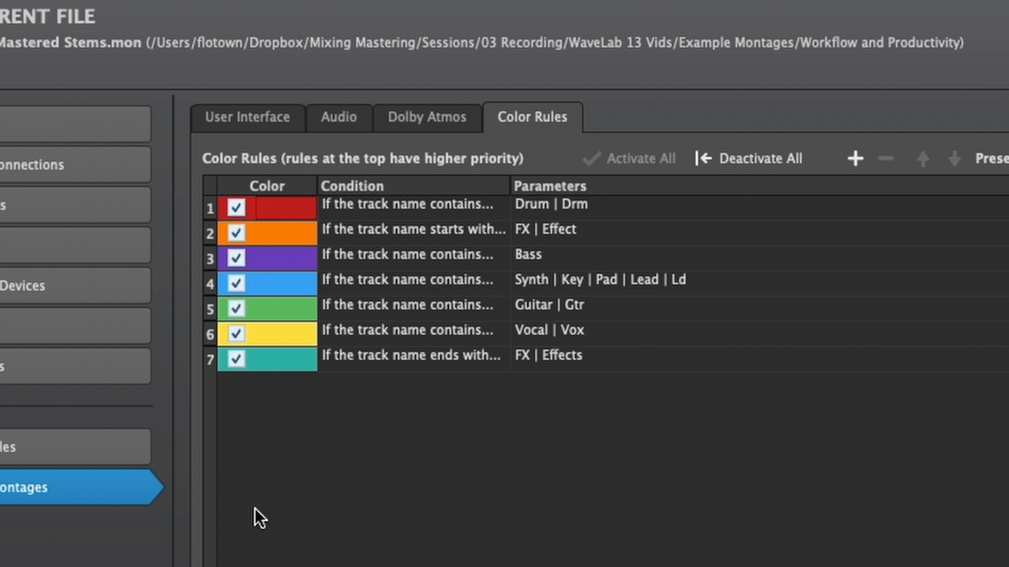Open condition dropdown for Guitar | Gtr rule
The height and width of the screenshot is (567, 1009).
coord(407,305)
